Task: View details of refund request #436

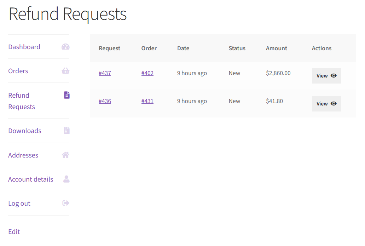Action: [x=326, y=103]
